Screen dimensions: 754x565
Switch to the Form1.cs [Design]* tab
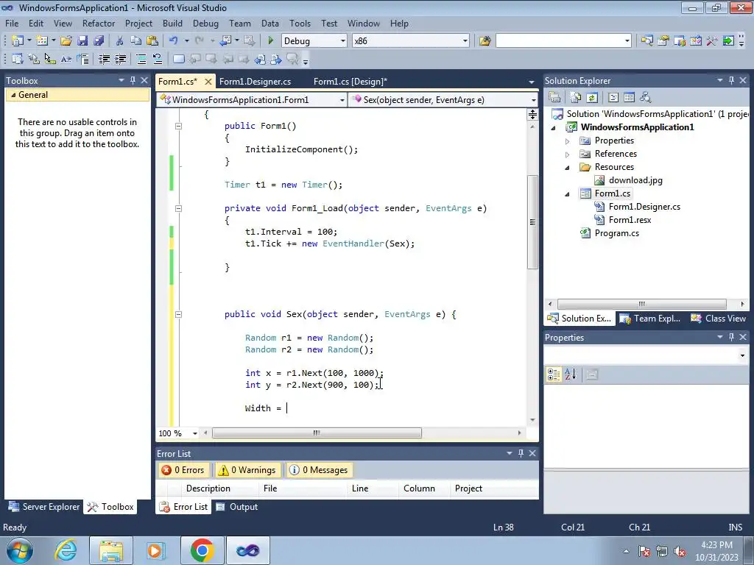tap(350, 81)
